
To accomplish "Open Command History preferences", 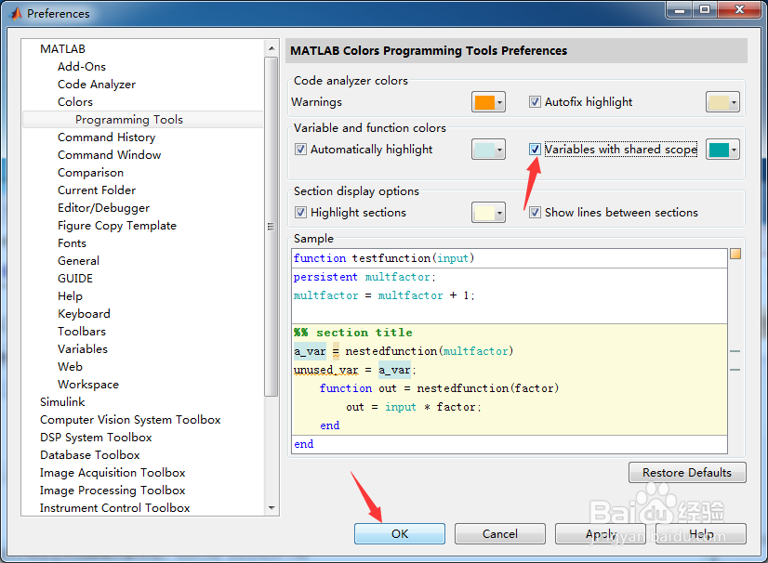I will coord(106,137).
